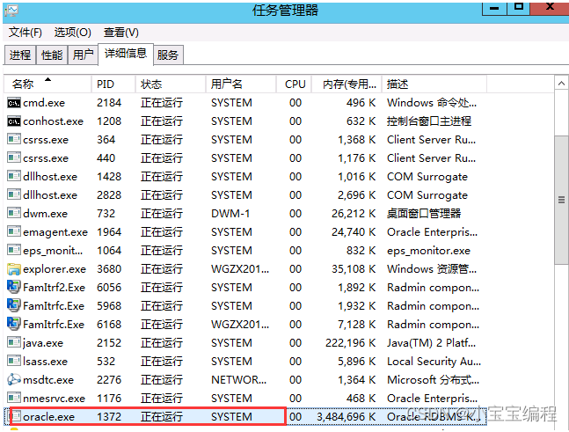
Task: Select the oracle.exe process name
Action: (48, 417)
